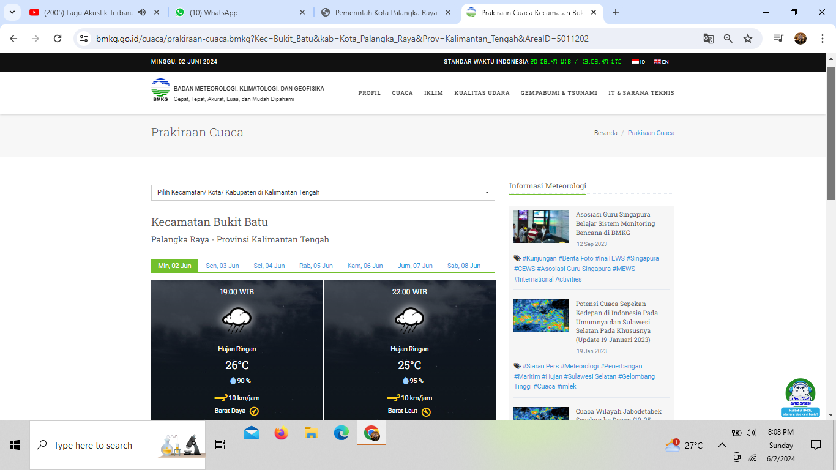836x470 pixels.
Task: Open Pilih Kecamatan/Kota/Kabupaten dropdown
Action: 323,192
